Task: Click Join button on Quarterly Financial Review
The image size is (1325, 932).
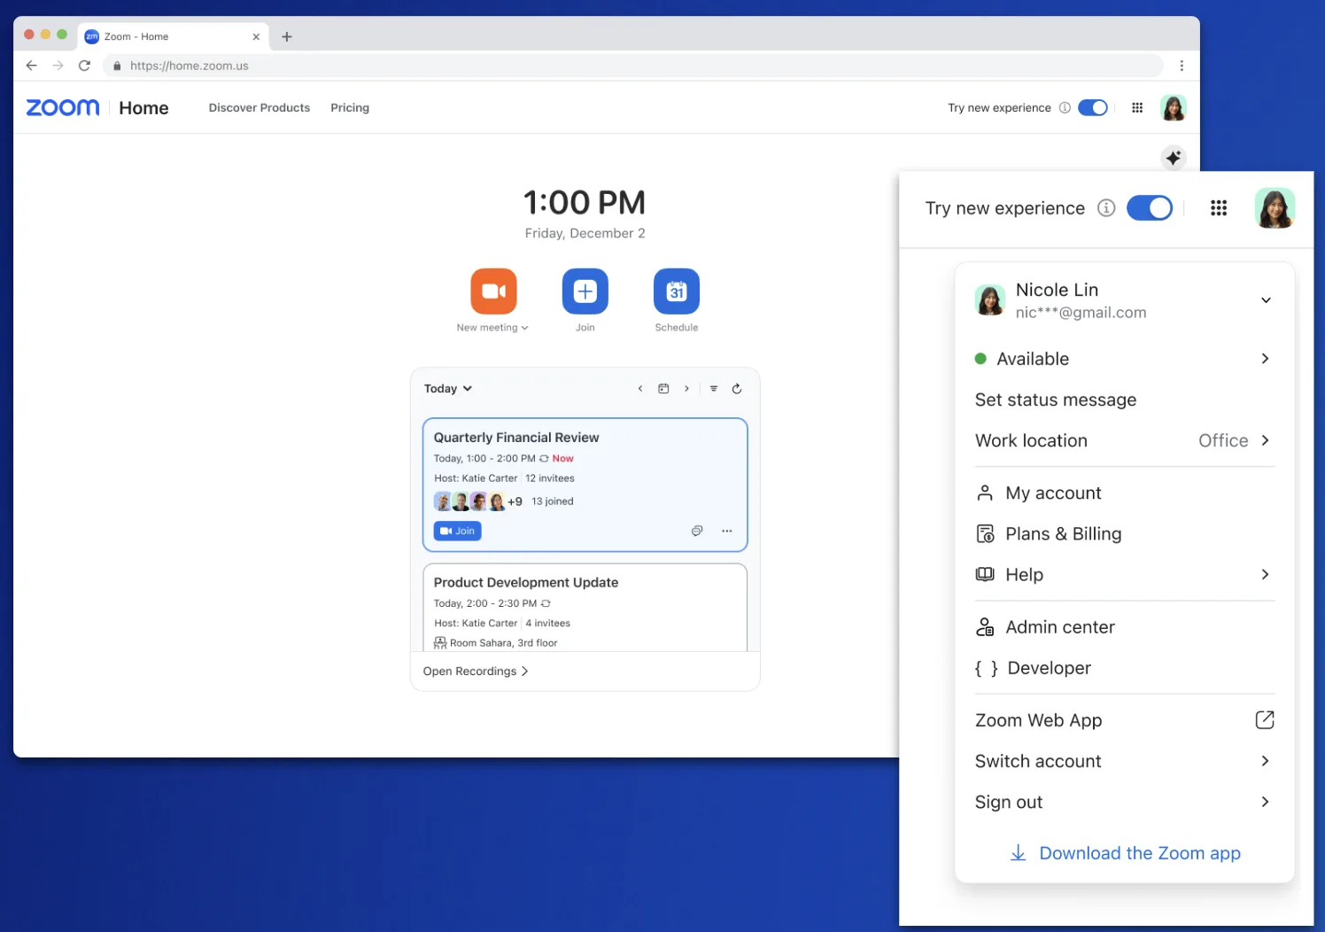Action: (458, 531)
